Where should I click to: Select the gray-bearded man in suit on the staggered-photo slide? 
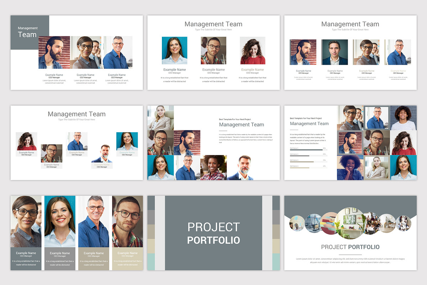102,154
